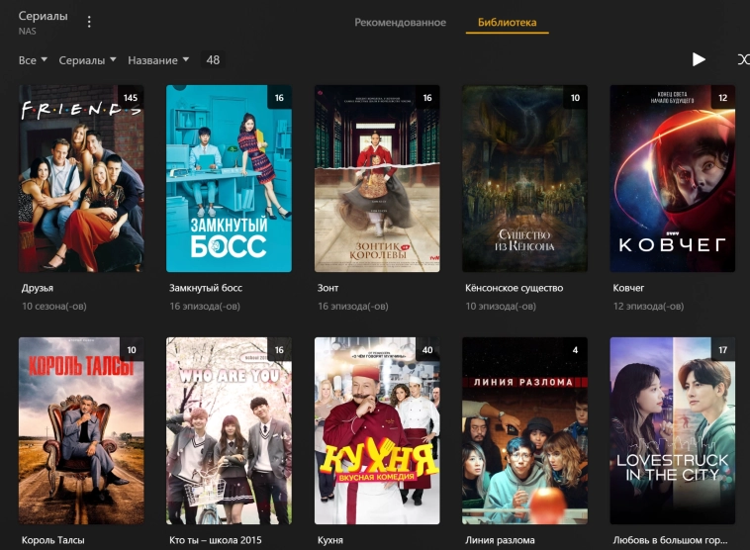
Task: Open the Who Are You poster
Action: pyautogui.click(x=229, y=431)
